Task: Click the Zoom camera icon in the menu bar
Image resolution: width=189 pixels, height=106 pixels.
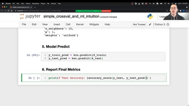Action: tap(136, 4)
